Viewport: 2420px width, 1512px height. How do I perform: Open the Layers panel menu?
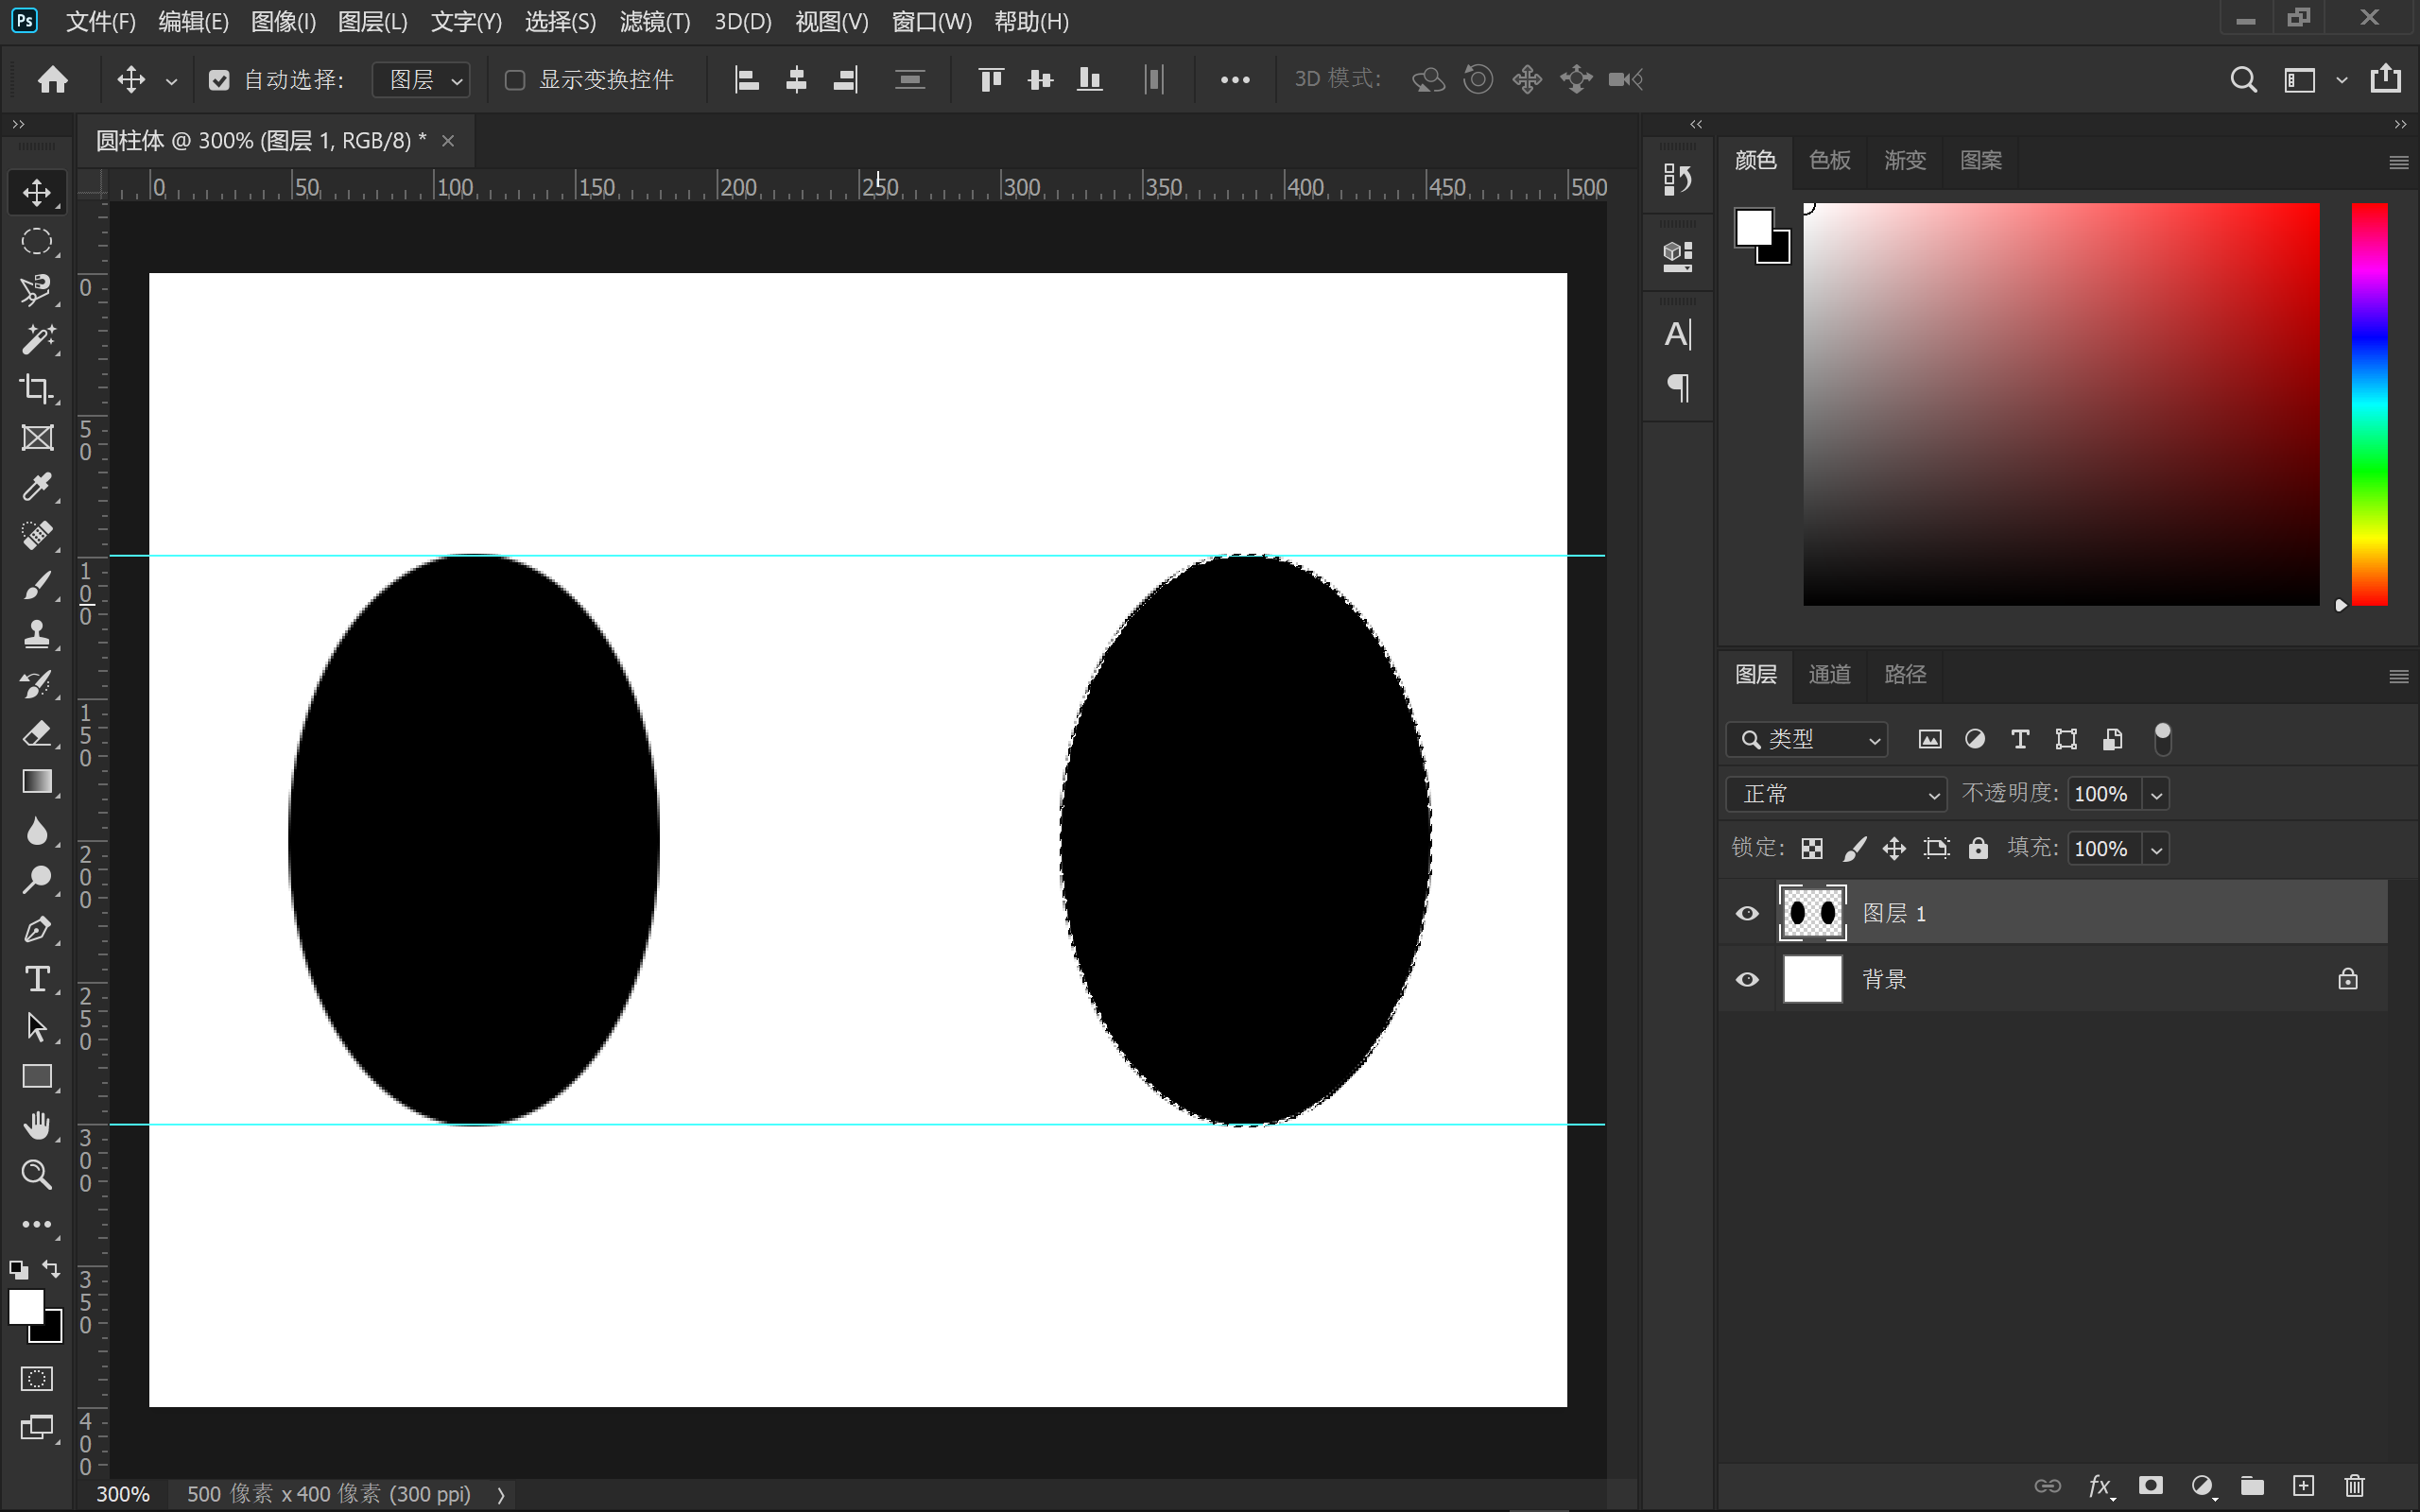(x=2398, y=677)
